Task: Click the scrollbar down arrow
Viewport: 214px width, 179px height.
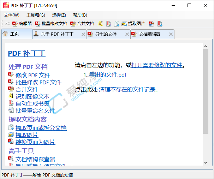Action: click(x=206, y=163)
